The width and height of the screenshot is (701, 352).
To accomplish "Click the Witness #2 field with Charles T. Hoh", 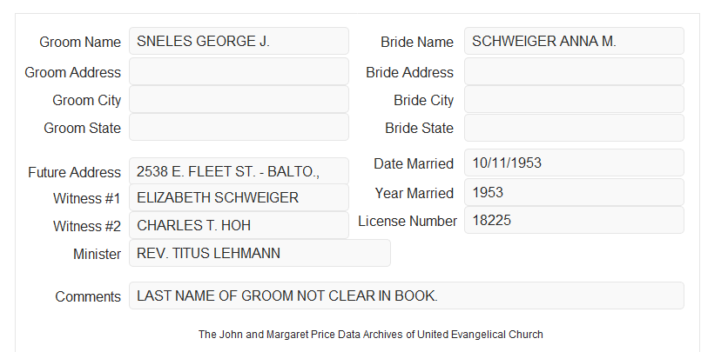I will (239, 225).
